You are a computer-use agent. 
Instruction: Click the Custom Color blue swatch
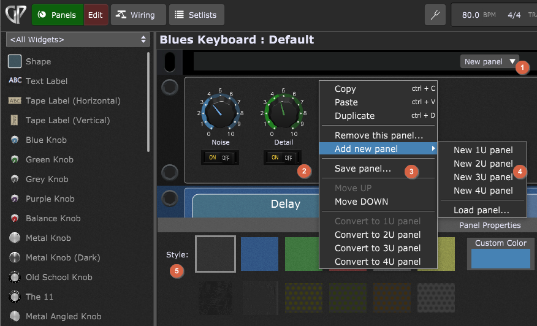[501, 259]
